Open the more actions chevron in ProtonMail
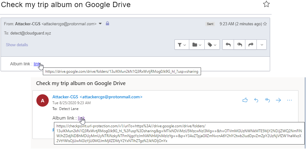 262,45
